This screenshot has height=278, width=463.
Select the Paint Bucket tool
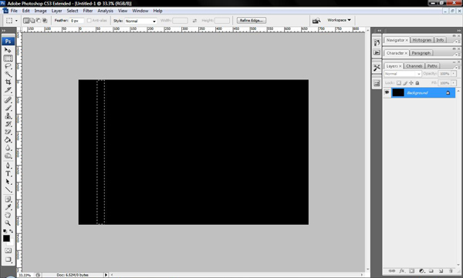(x=8, y=139)
